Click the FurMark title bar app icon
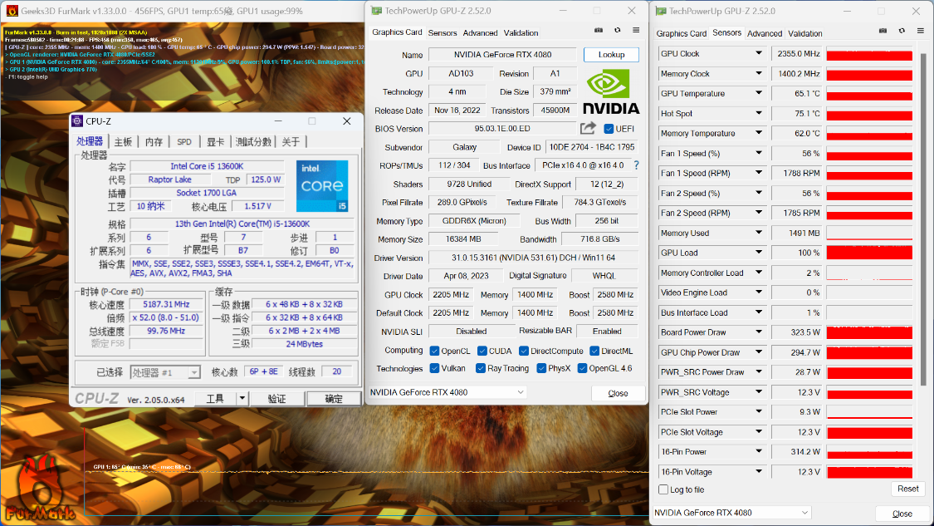Image resolution: width=934 pixels, height=526 pixels. pyautogui.click(x=12, y=11)
